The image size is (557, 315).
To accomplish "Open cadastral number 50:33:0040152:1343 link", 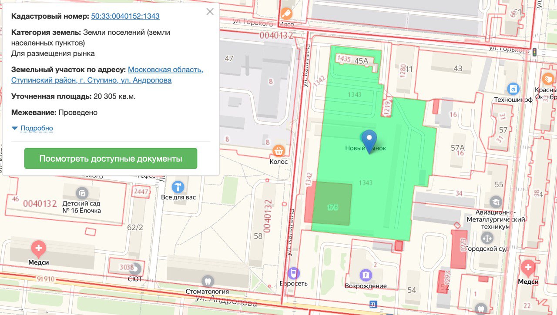I will tap(125, 17).
